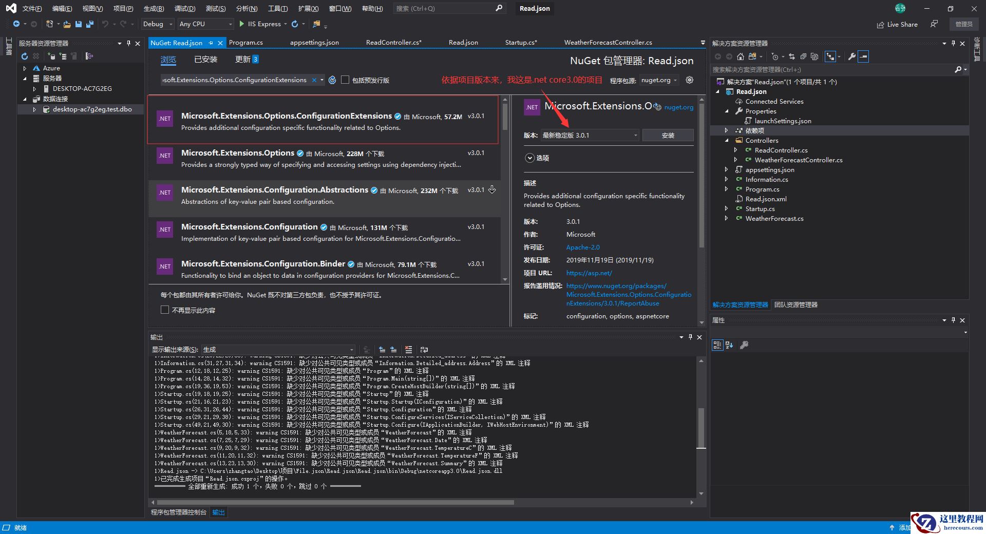Open Solution Explorer properties wrench icon
The width and height of the screenshot is (986, 534).
[x=851, y=56]
